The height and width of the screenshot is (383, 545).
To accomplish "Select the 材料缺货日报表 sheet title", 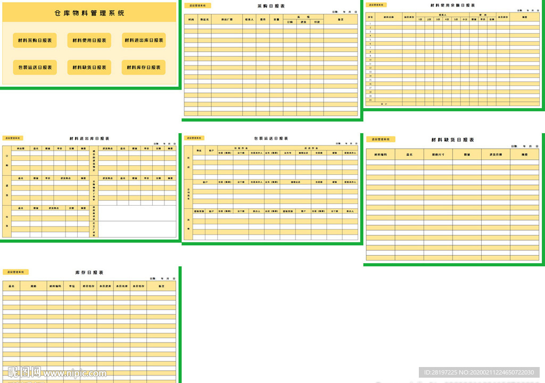I will click(x=452, y=140).
